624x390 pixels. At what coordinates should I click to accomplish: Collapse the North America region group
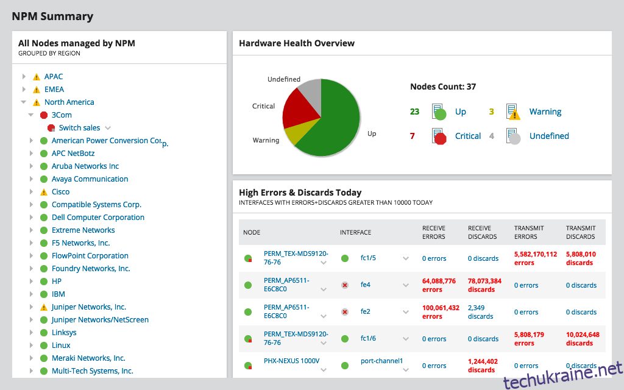[24, 102]
